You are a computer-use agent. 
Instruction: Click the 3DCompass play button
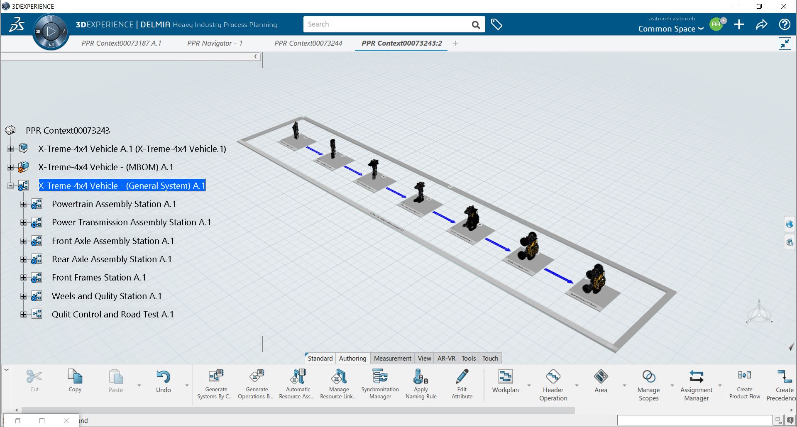click(x=51, y=32)
